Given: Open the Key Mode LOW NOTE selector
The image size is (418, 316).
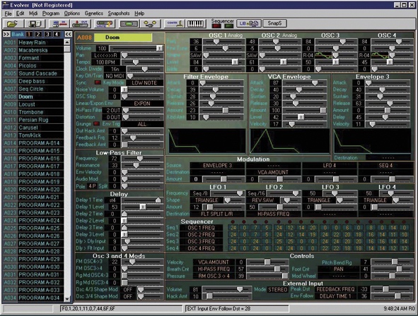Looking at the screenshot, I should pyautogui.click(x=144, y=83).
